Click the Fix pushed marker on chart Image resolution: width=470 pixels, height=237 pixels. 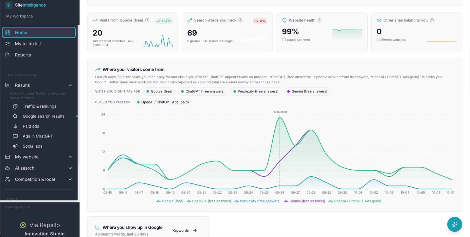tap(280, 112)
